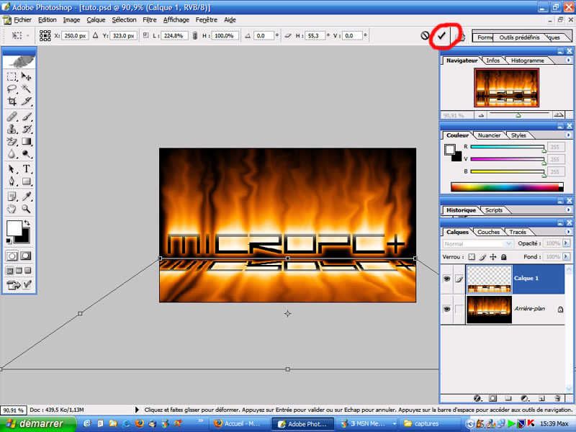Cancel the transform with the circle-slash icon
576x432 pixels.
(x=425, y=35)
